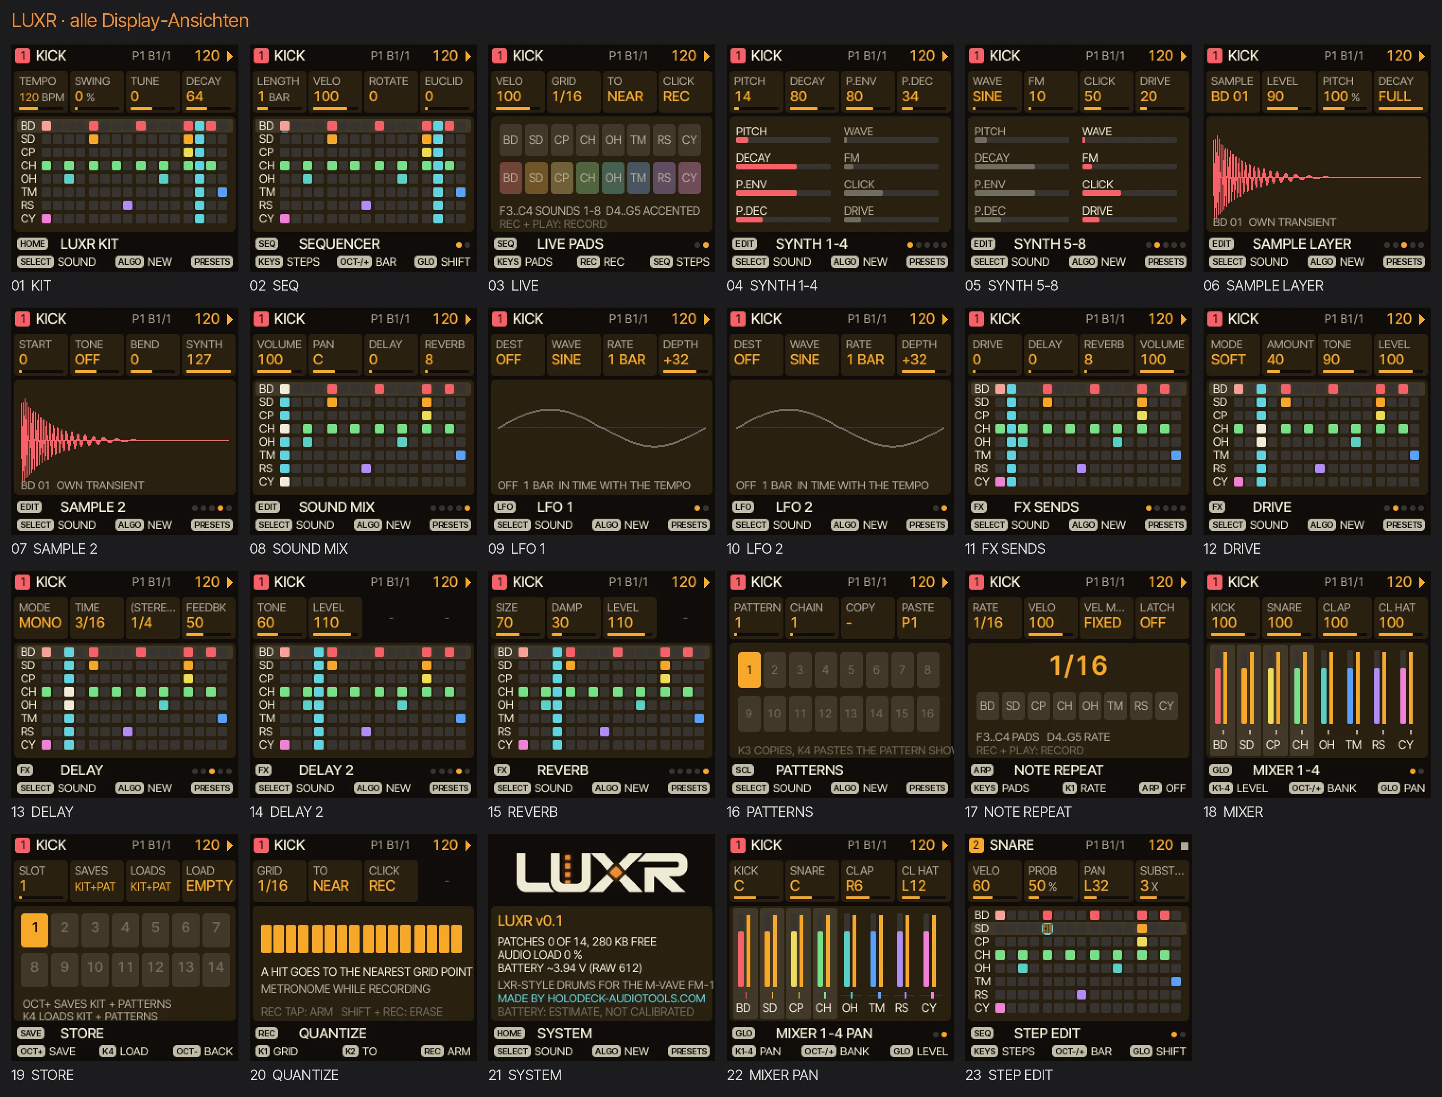Click the track 1 badge in LIVE PADS header
Screen dimensions: 1442x1097
pos(500,56)
